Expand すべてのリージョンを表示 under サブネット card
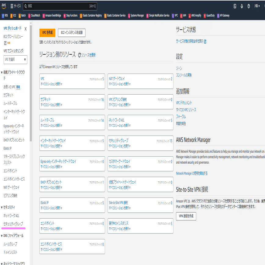Viewport: 265px width, 265px height. tap(51, 105)
